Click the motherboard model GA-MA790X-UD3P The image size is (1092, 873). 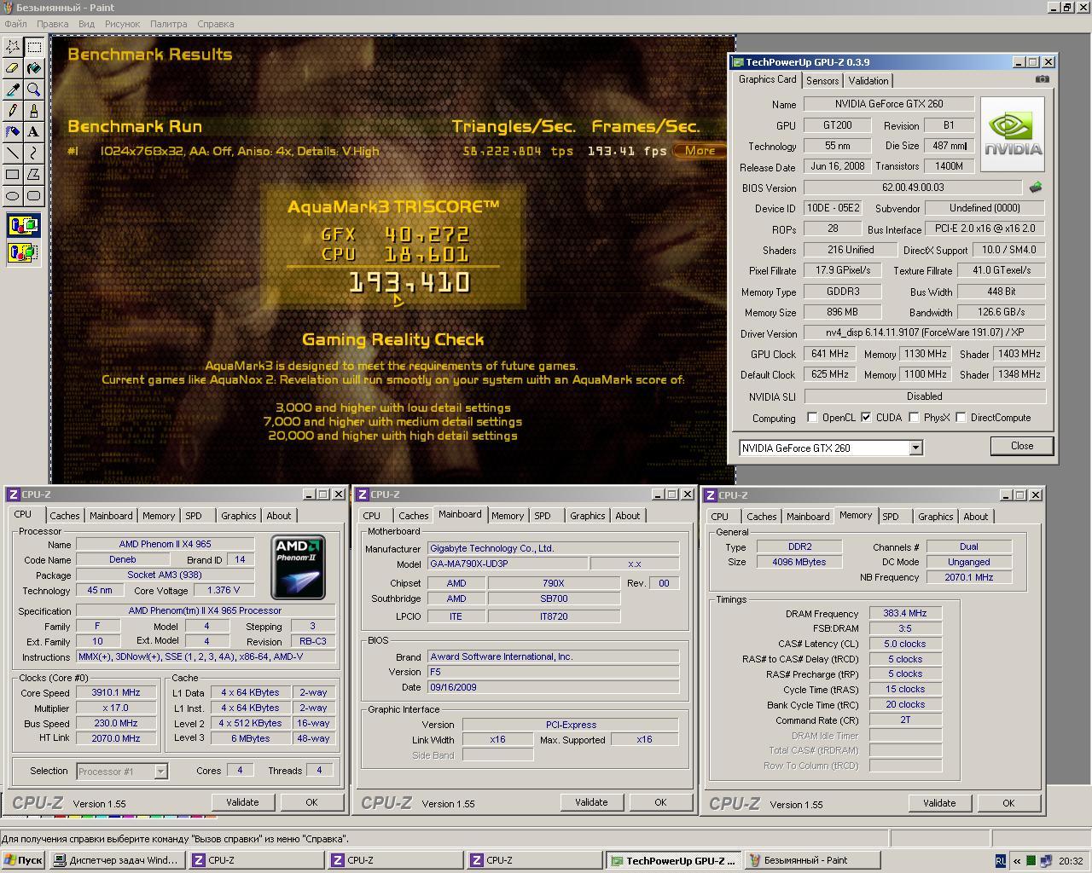(x=507, y=564)
